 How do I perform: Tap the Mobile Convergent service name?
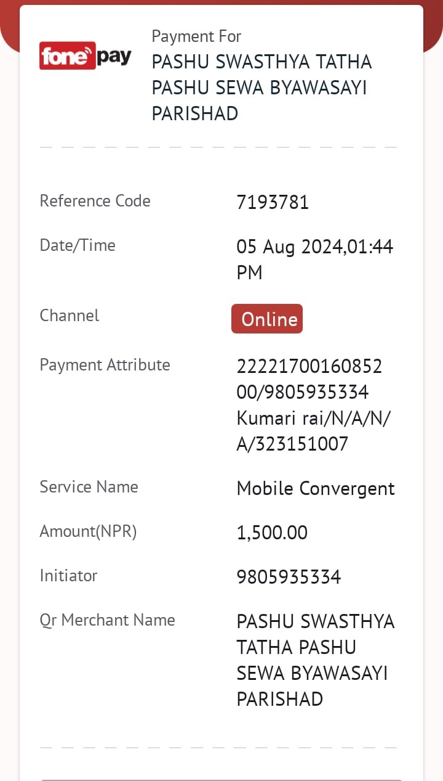pos(316,489)
